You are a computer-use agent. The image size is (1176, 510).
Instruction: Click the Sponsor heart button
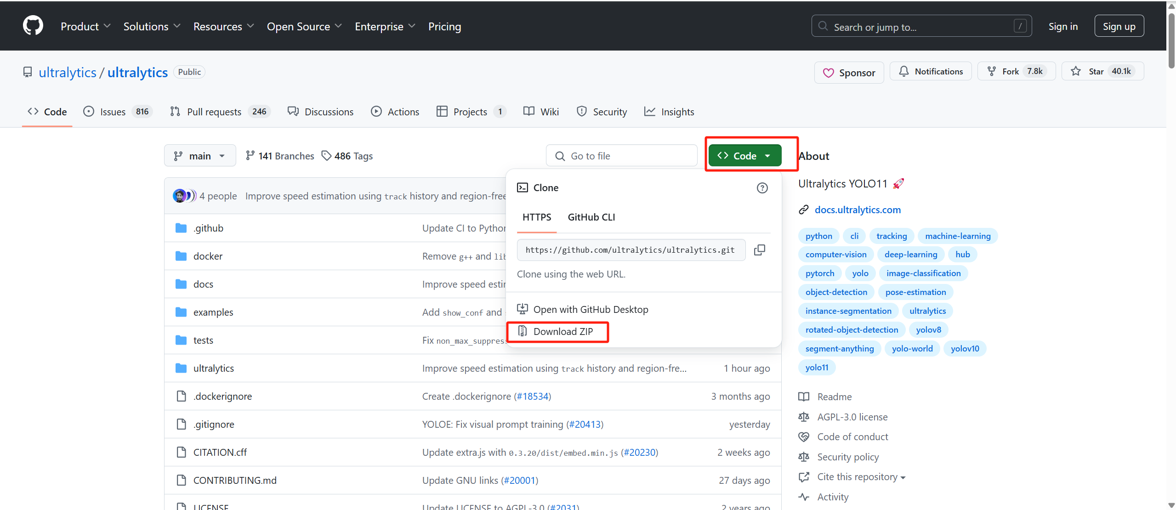(x=849, y=73)
